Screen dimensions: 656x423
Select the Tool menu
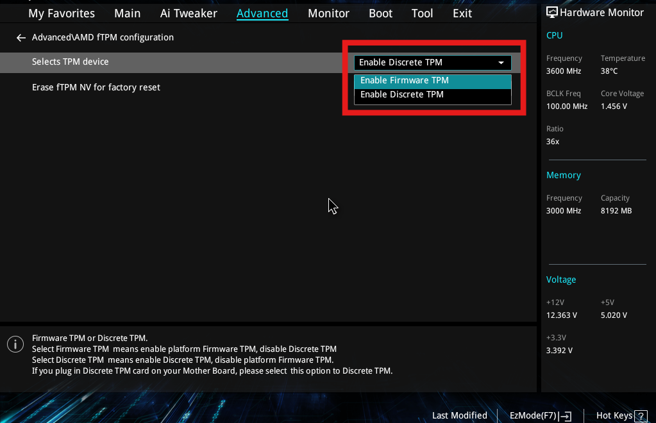tap(422, 13)
